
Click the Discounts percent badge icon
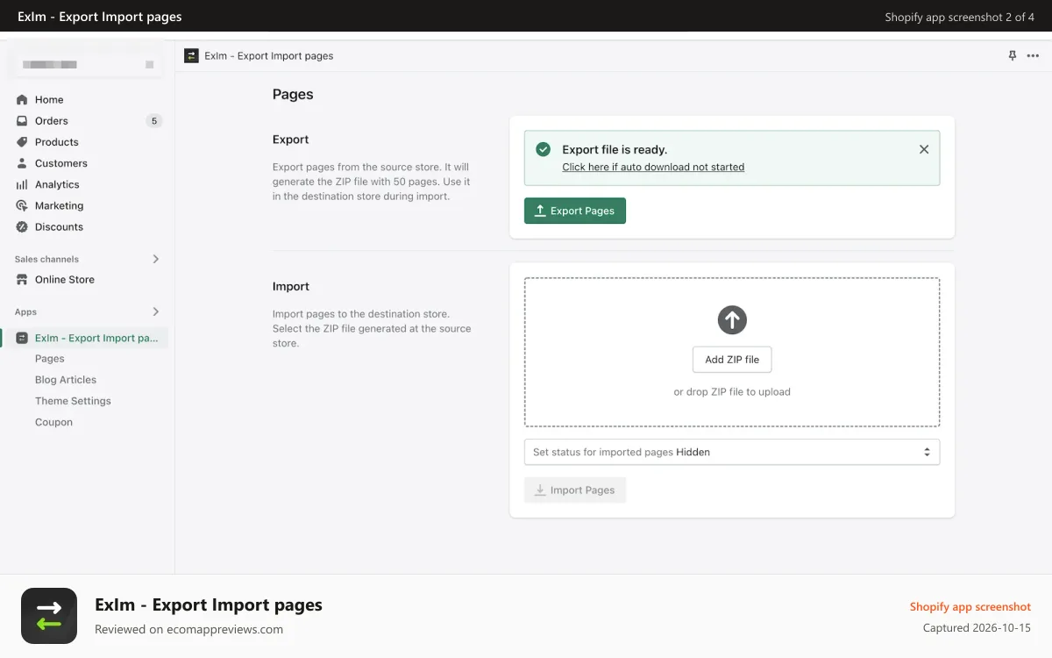pyautogui.click(x=22, y=226)
